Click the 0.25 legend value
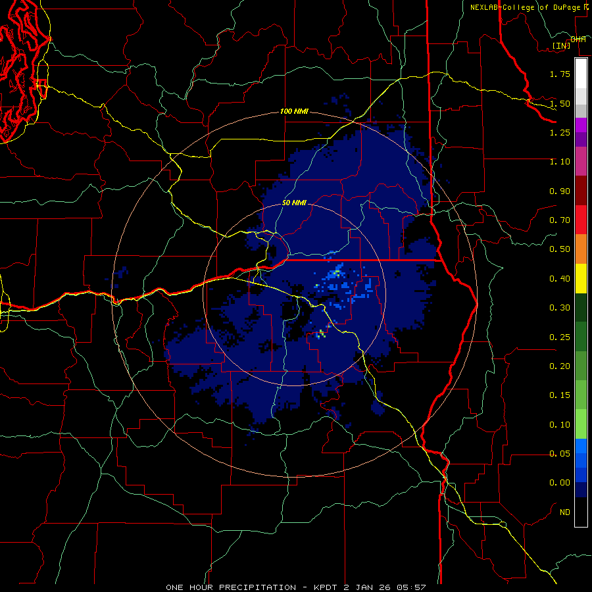This screenshot has height=592, width=592. [x=560, y=337]
